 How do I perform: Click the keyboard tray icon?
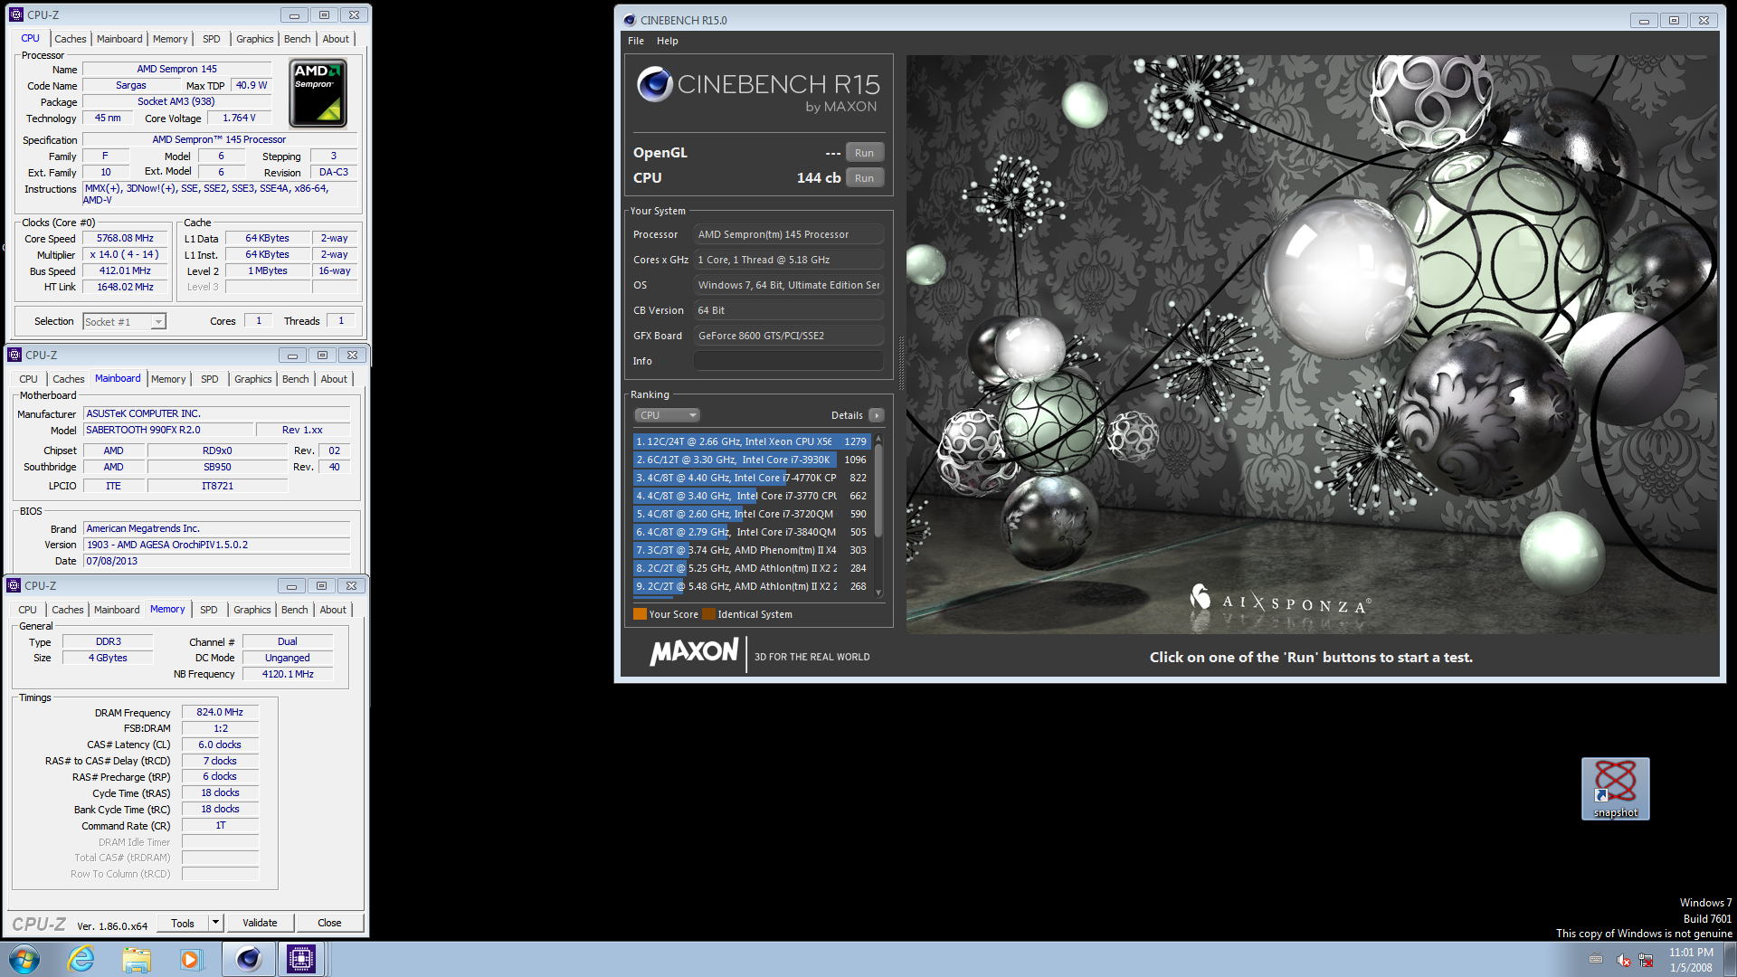pos(1596,960)
